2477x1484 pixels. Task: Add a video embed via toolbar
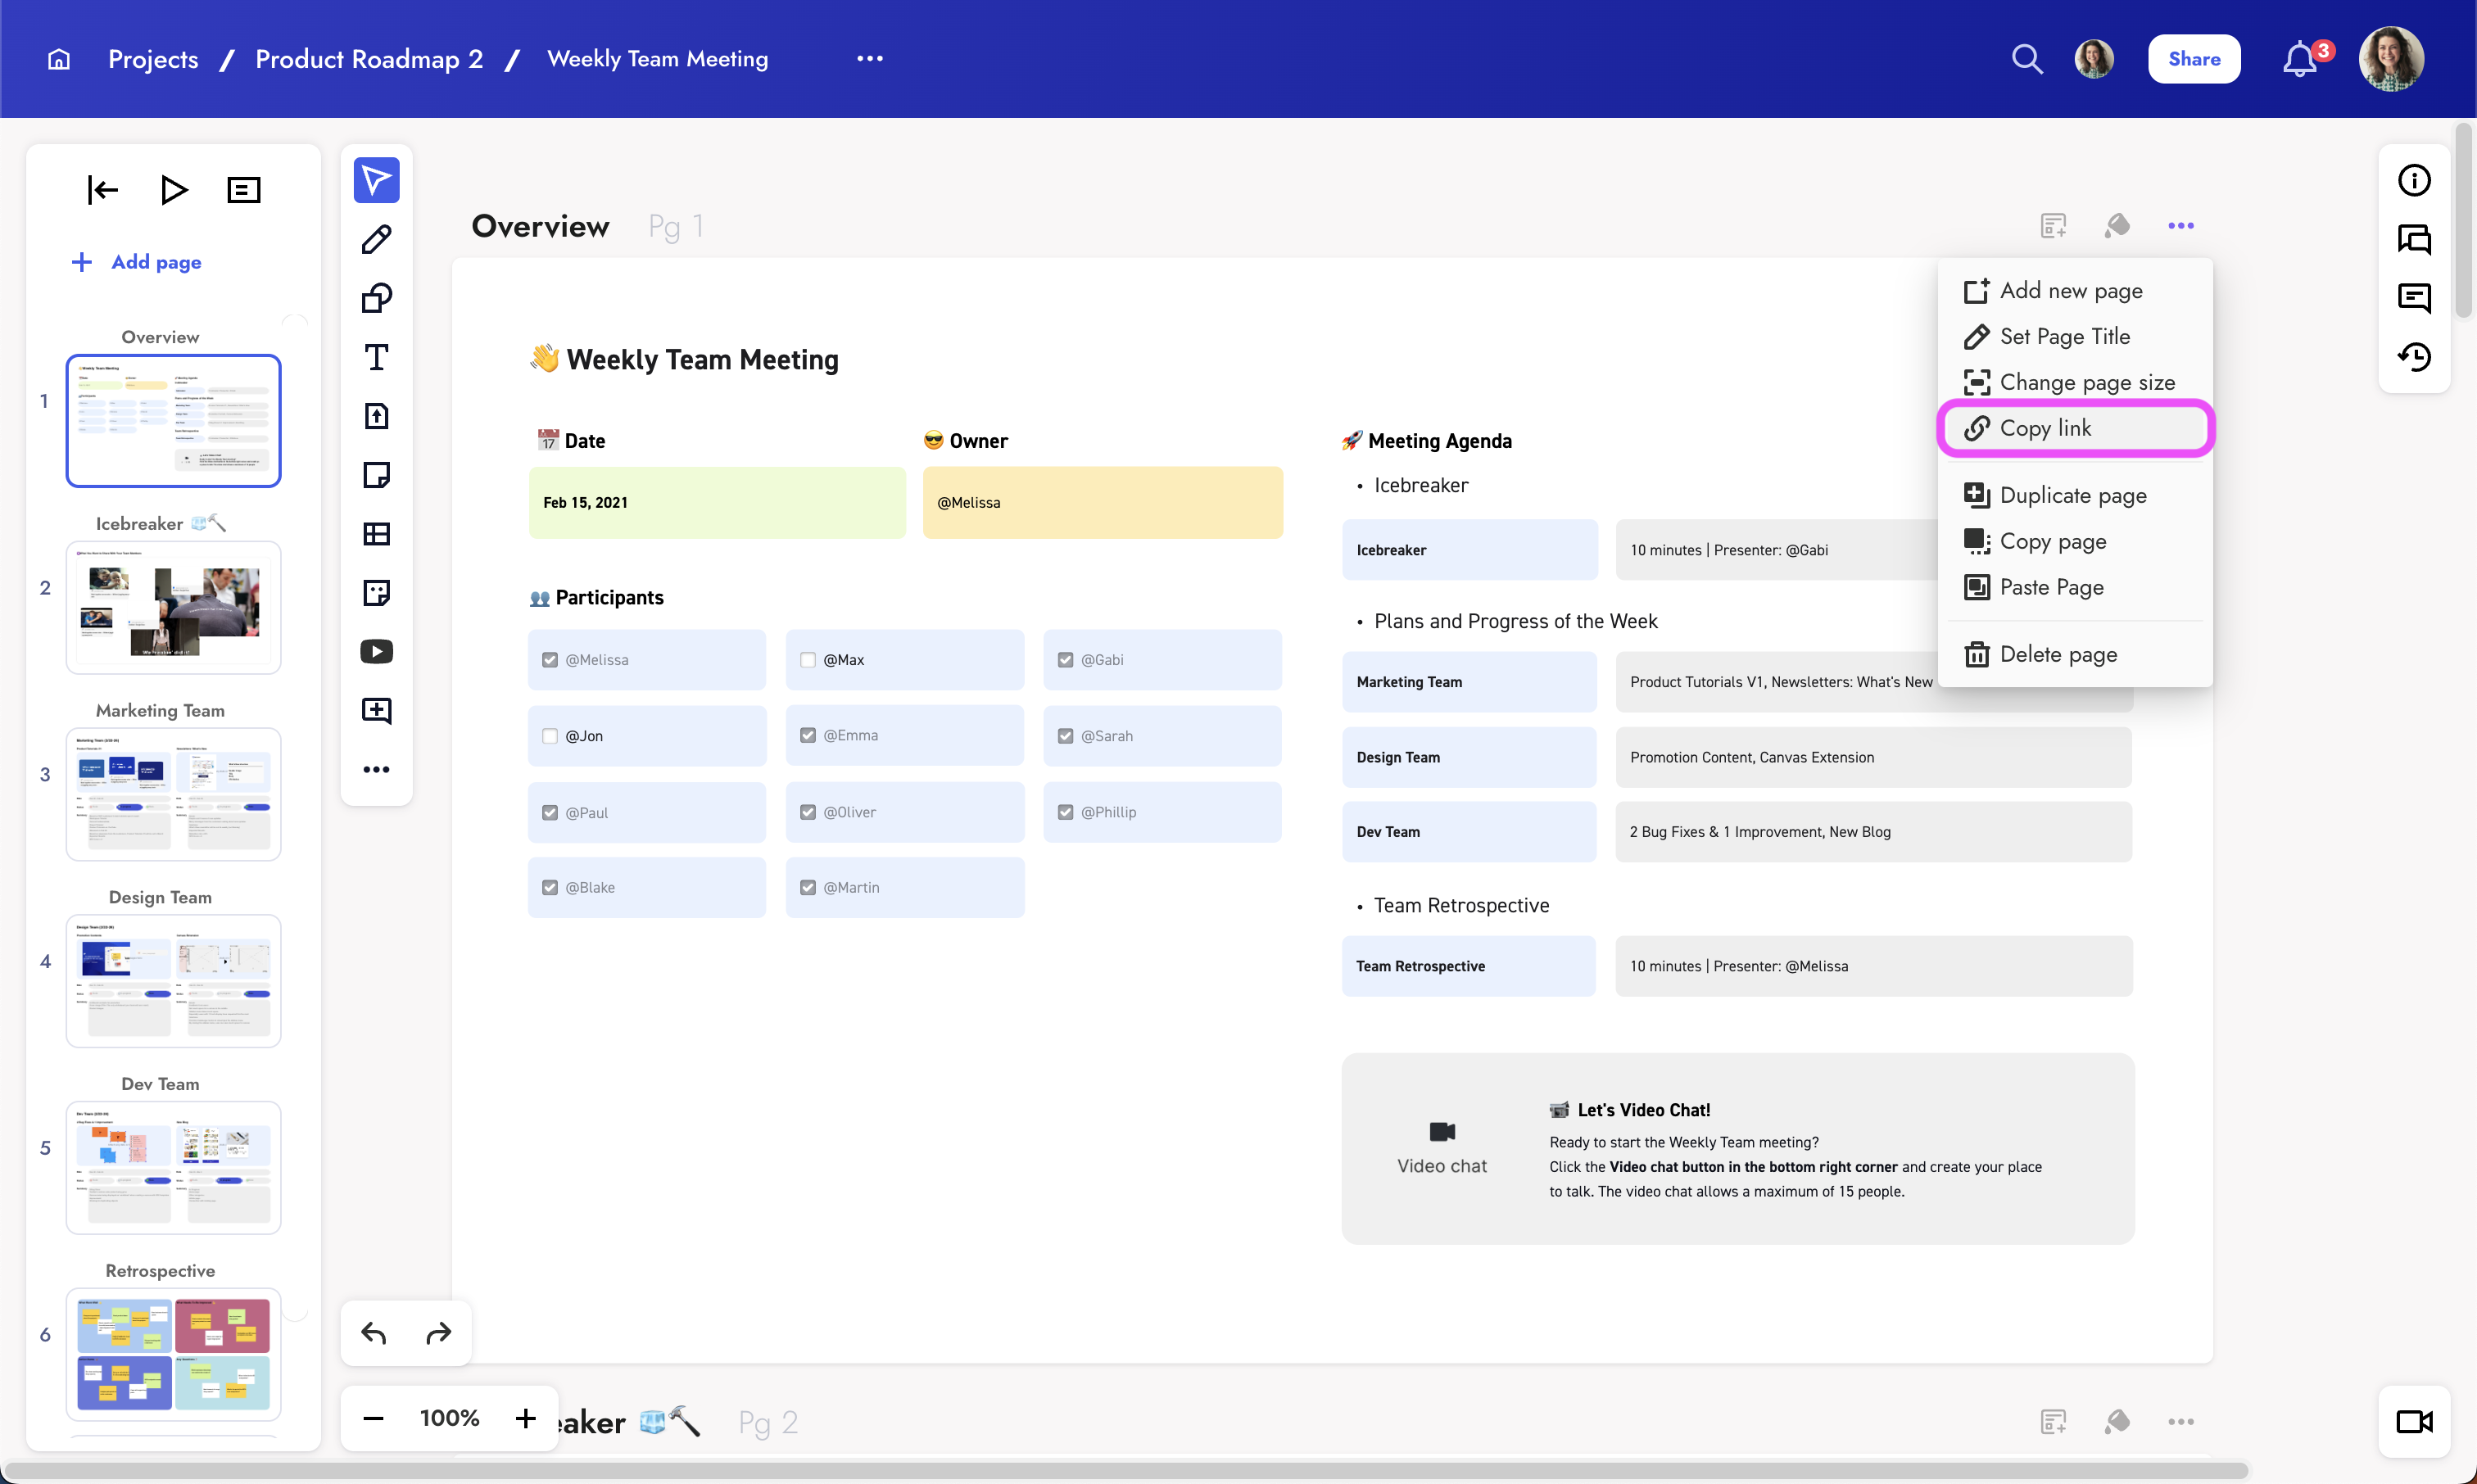click(376, 652)
